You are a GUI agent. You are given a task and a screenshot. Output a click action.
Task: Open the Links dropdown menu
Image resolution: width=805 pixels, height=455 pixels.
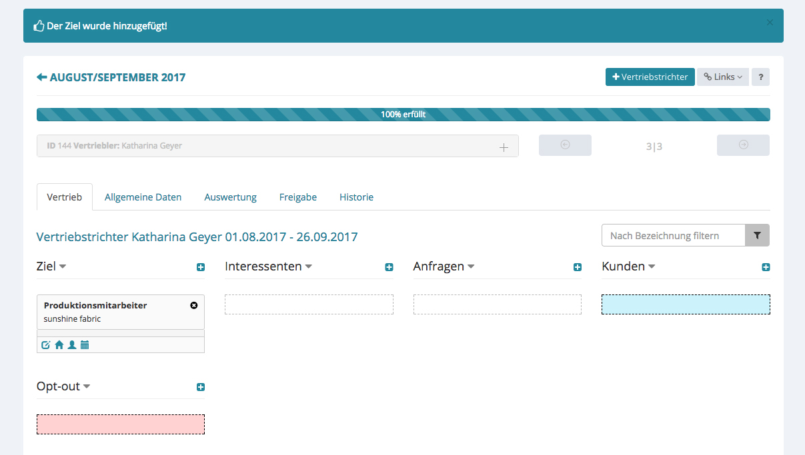point(722,77)
